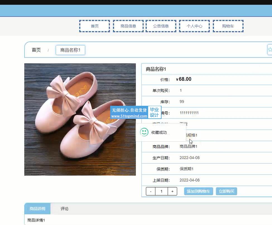Click 添加到购物车 button

pos(198,191)
